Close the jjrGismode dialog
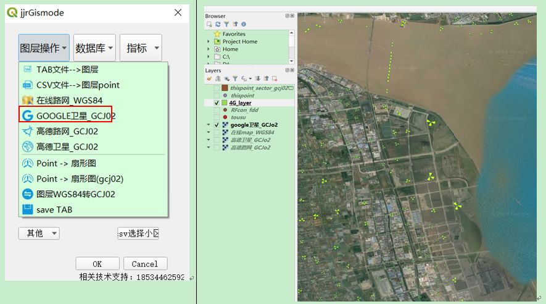Screen dimensions: 546x304 [178, 12]
